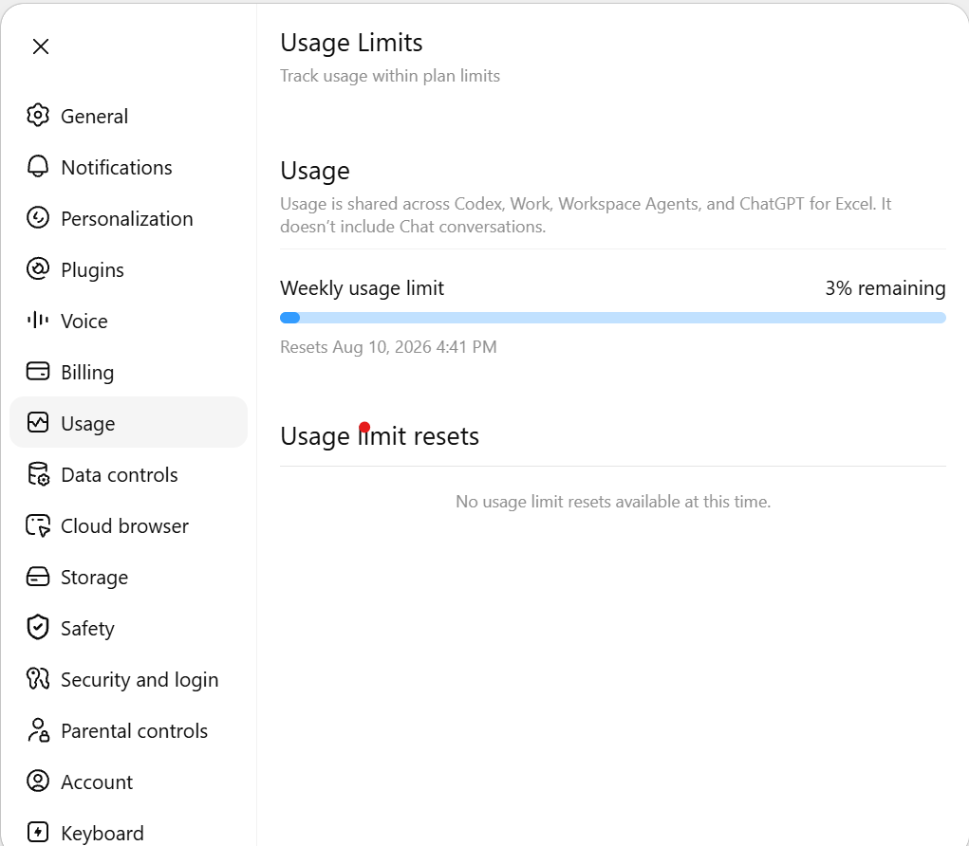Open General settings gear icon
This screenshot has width=969, height=846.
click(38, 116)
